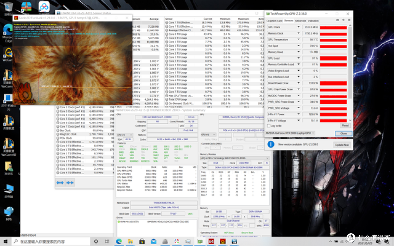Click the PCIe Clock sensor row icon
This screenshot has height=246, width=394.
point(58,138)
